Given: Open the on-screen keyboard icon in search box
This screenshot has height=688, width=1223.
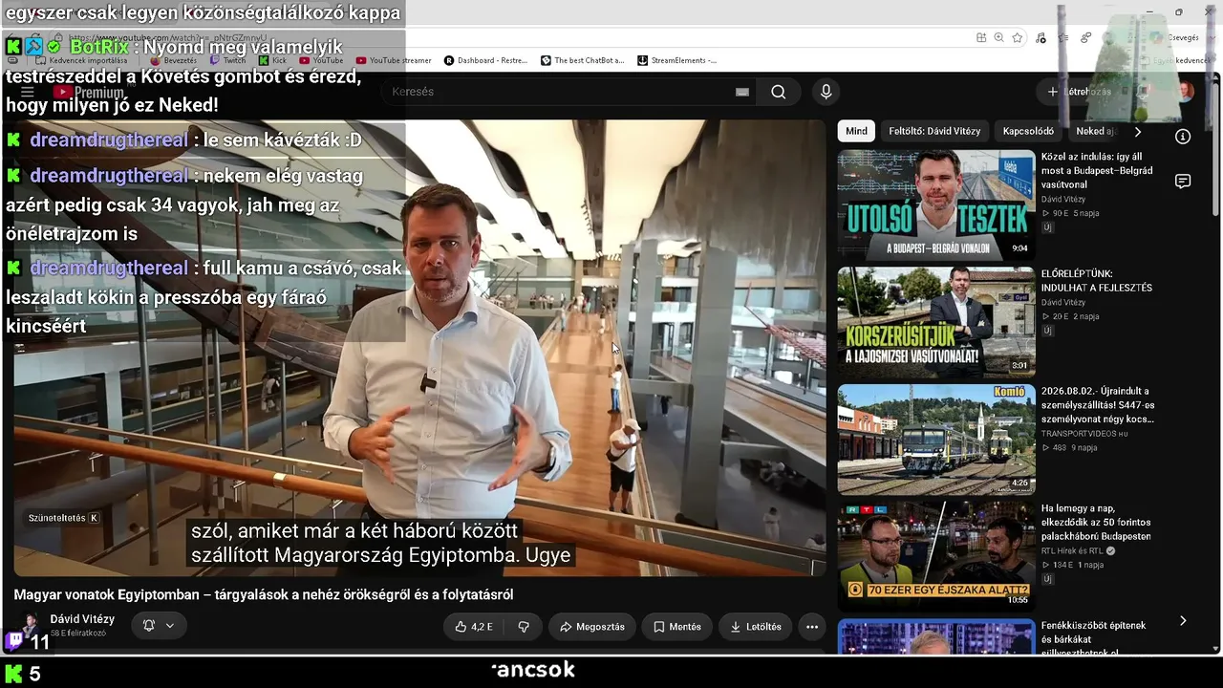Looking at the screenshot, I should (742, 92).
